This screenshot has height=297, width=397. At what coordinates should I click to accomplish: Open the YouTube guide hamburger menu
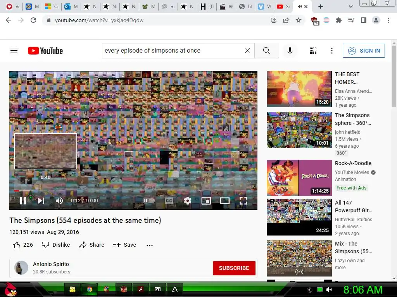14,51
